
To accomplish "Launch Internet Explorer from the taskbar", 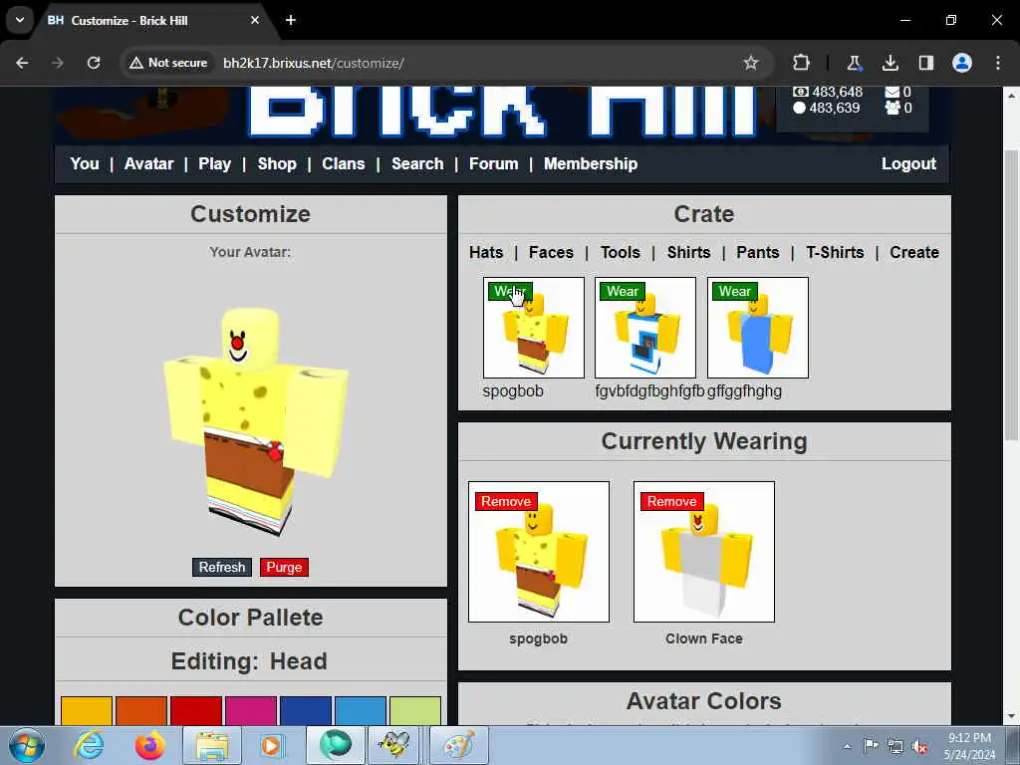I will point(89,745).
